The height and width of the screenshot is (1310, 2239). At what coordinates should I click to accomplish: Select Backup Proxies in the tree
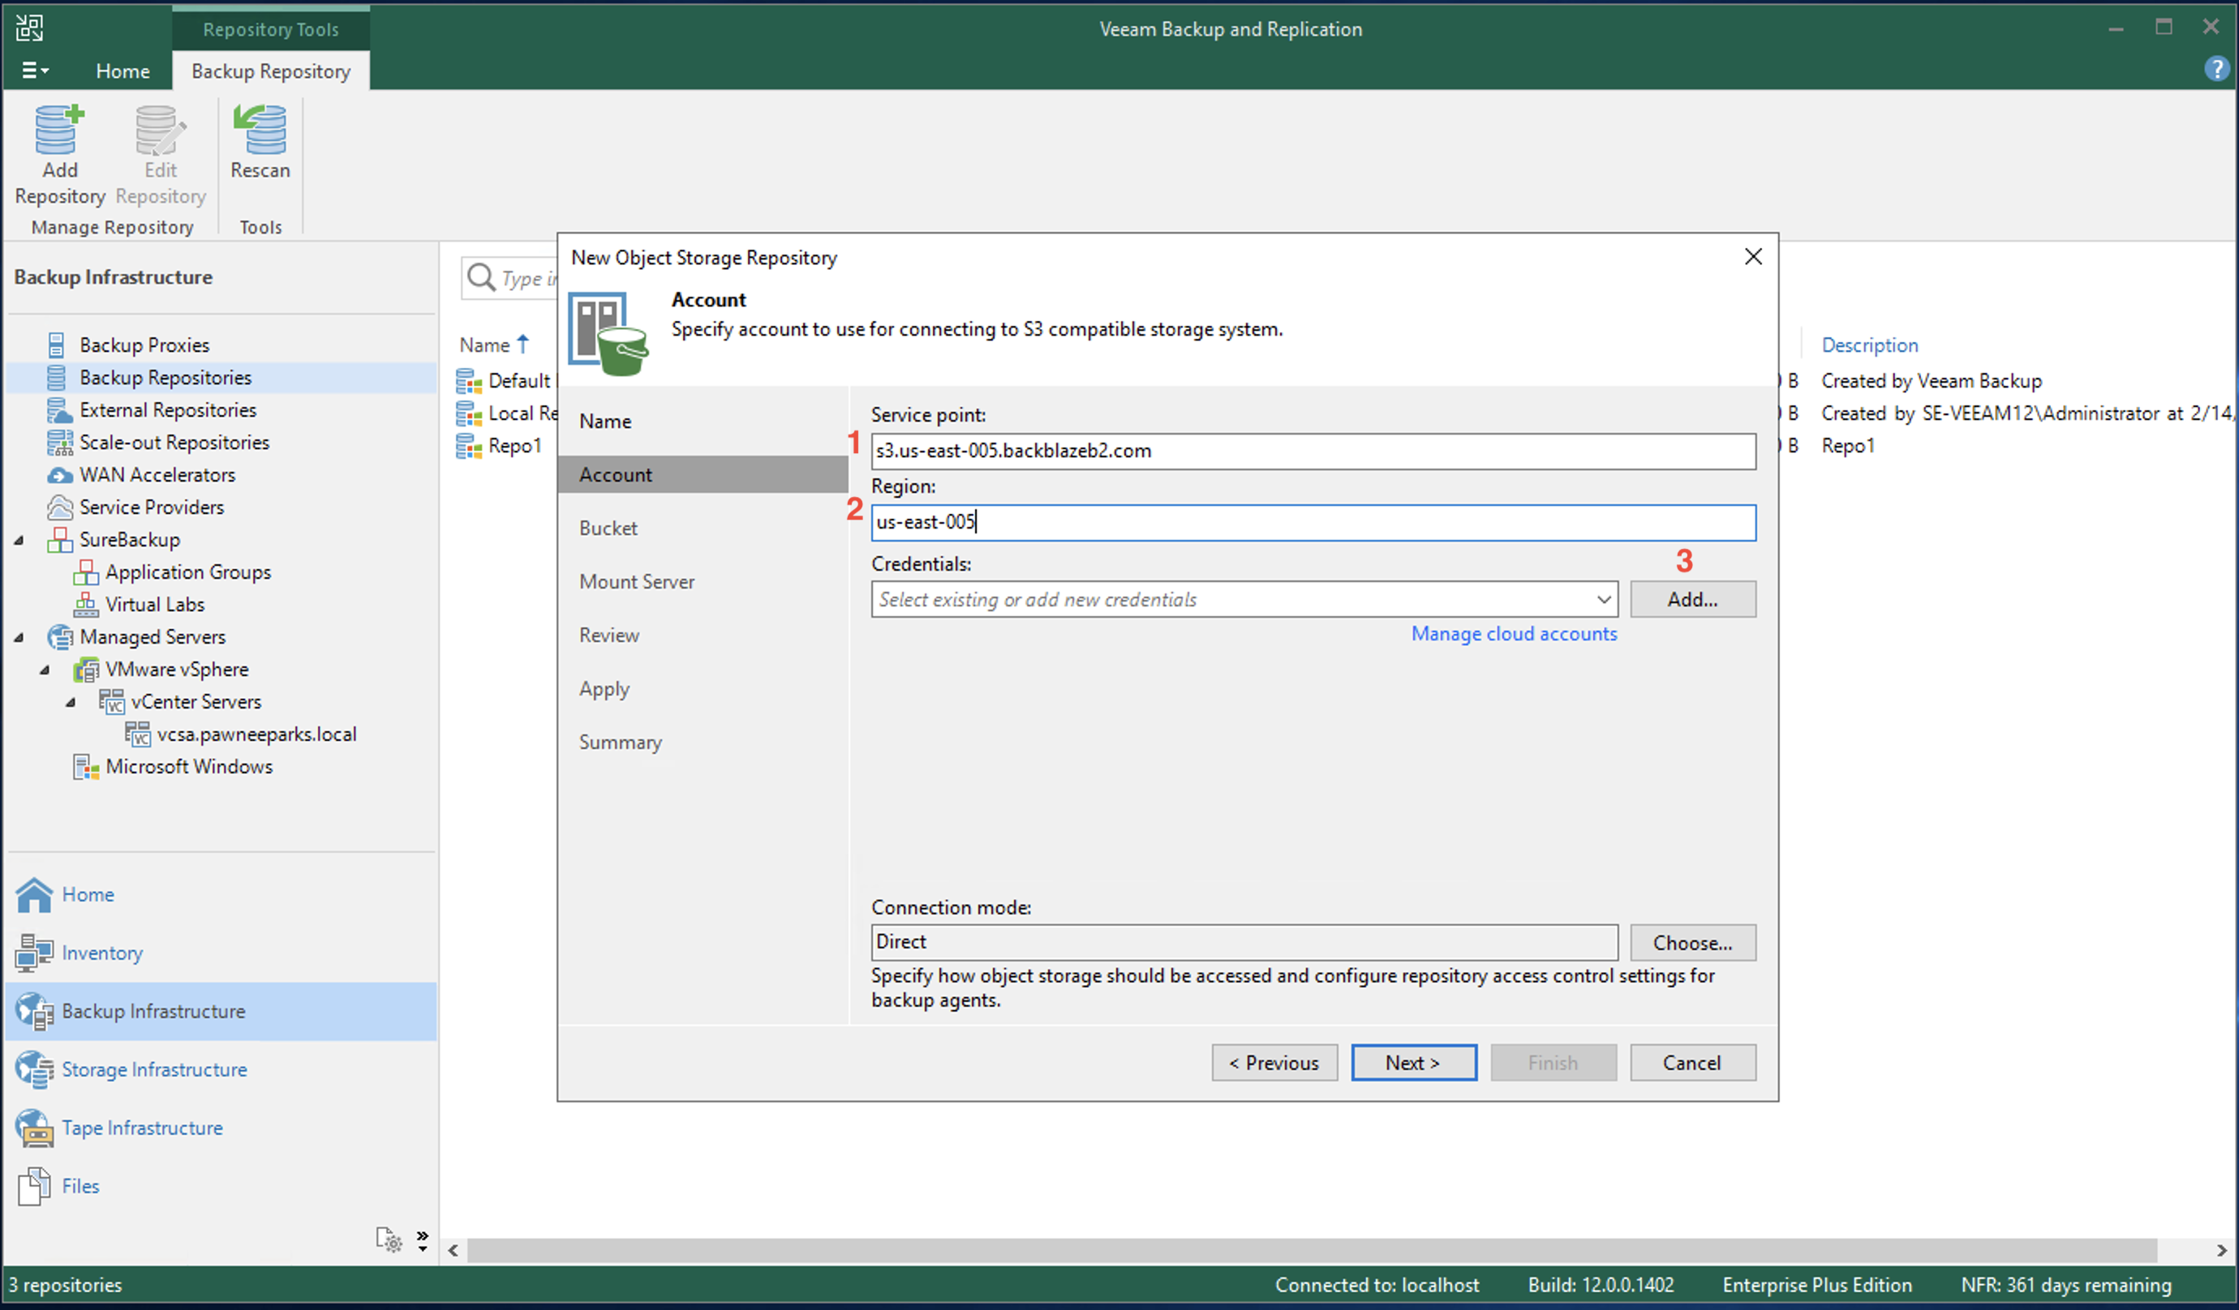(x=144, y=345)
